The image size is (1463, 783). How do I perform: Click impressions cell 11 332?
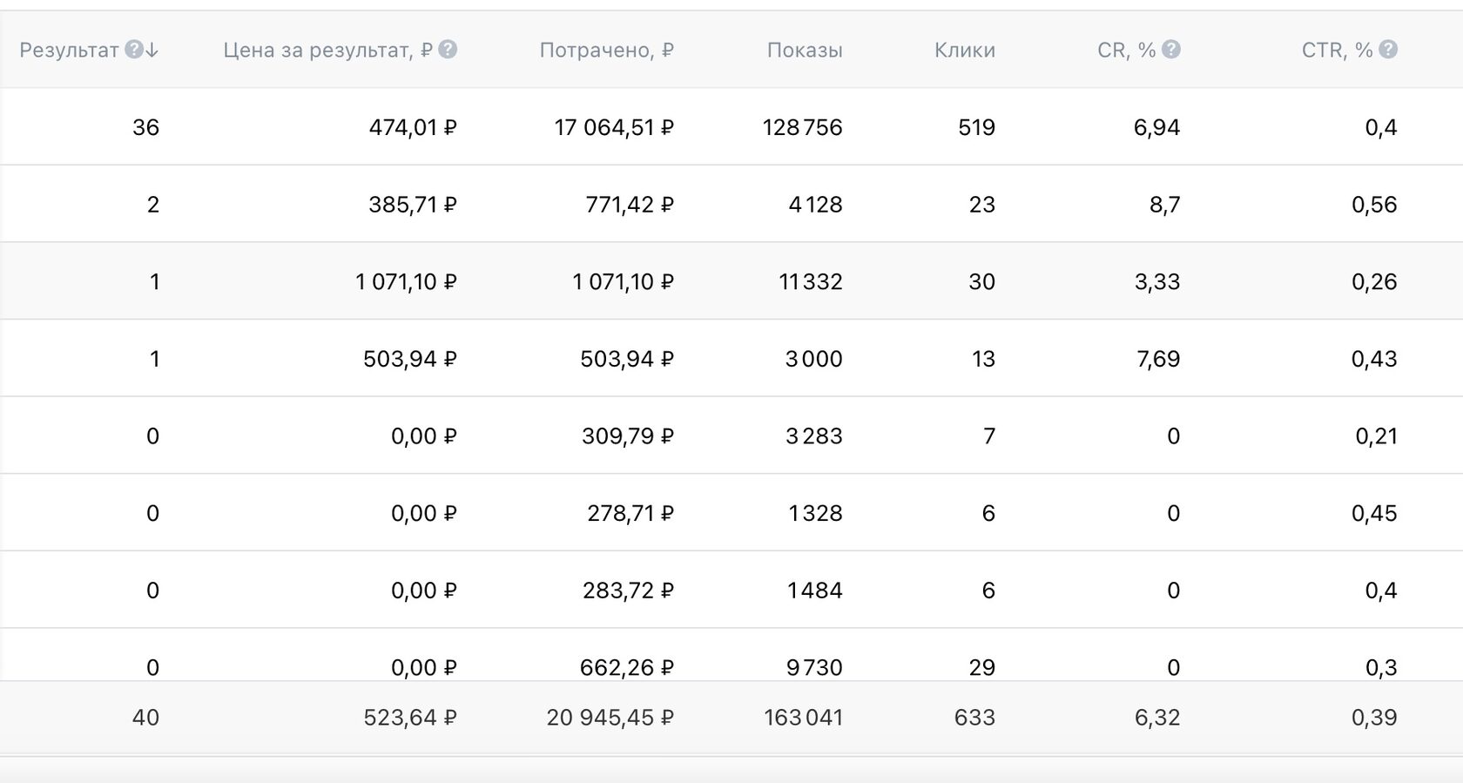coord(811,282)
